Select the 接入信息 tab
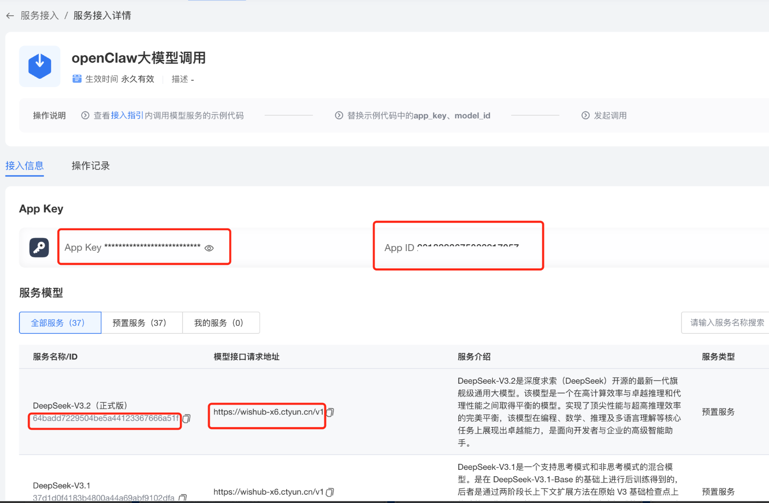The image size is (769, 503). pyautogui.click(x=24, y=166)
